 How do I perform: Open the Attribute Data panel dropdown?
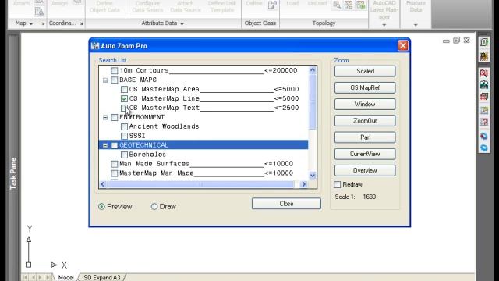pos(182,23)
